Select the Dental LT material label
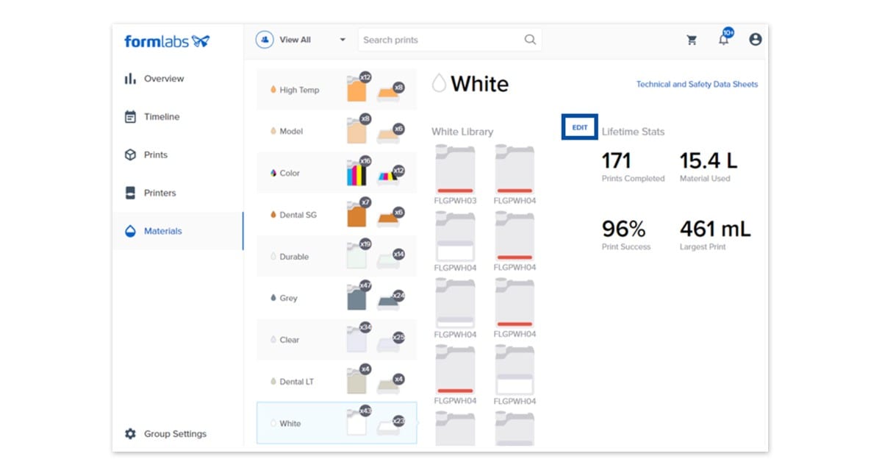 tap(297, 383)
